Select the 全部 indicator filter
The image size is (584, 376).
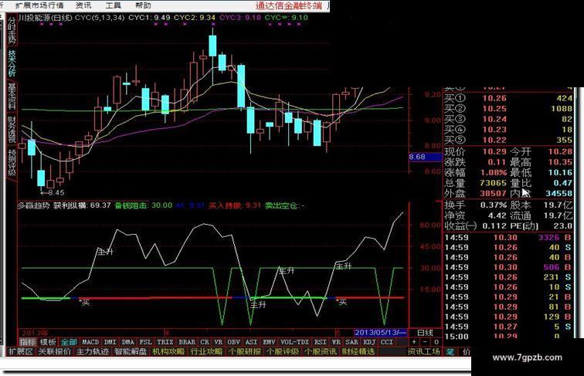click(x=69, y=342)
